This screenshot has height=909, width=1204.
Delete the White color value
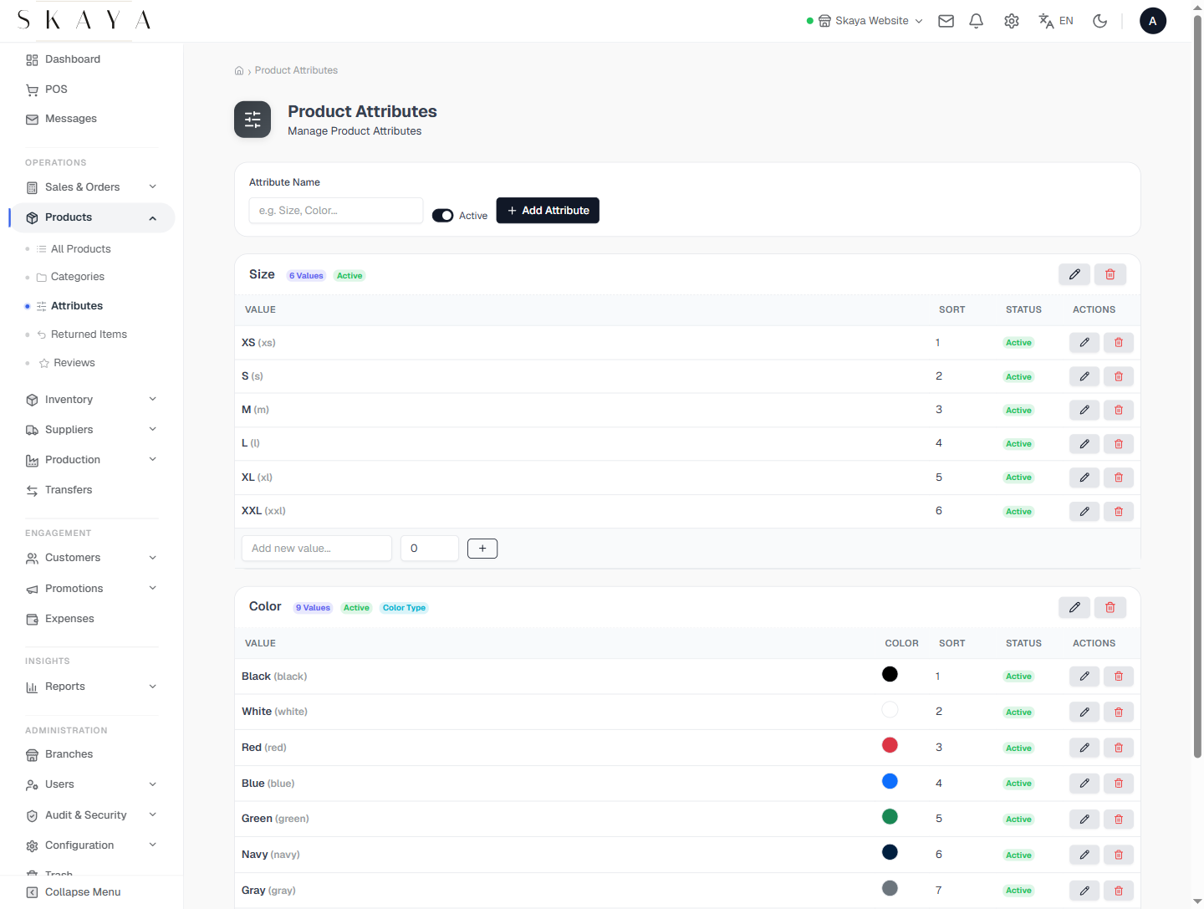tap(1119, 712)
